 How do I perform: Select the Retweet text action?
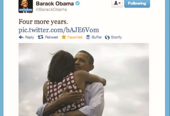pos(52,37)
